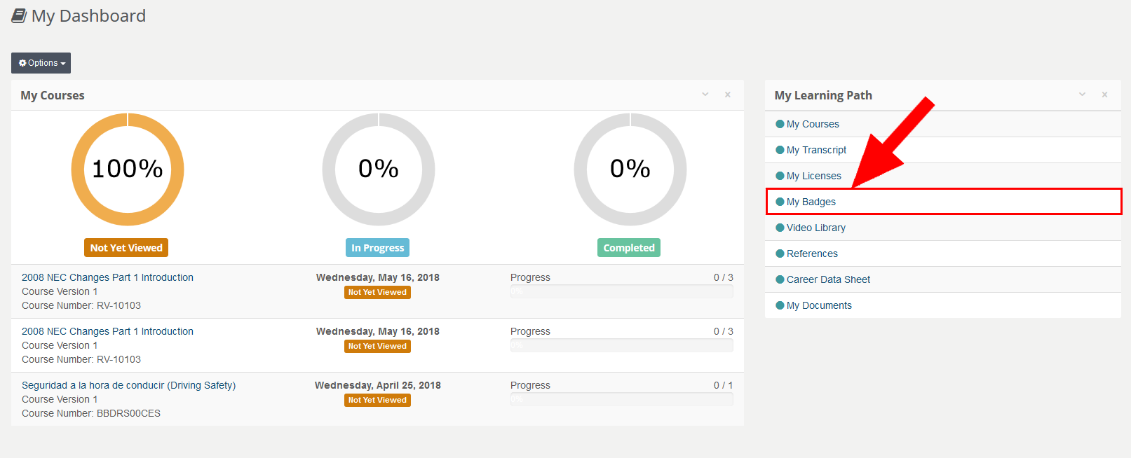This screenshot has height=458, width=1131.
Task: Select the orange Not Yet Viewed filter label
Action: pyautogui.click(x=126, y=248)
